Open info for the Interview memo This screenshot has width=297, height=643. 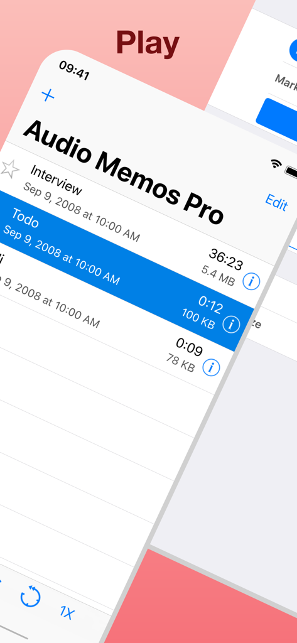[251, 282]
